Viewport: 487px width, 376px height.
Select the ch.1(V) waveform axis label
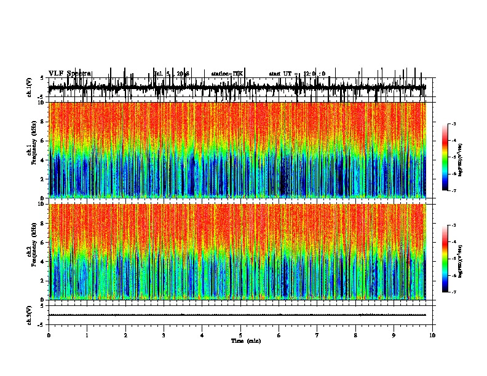click(29, 87)
